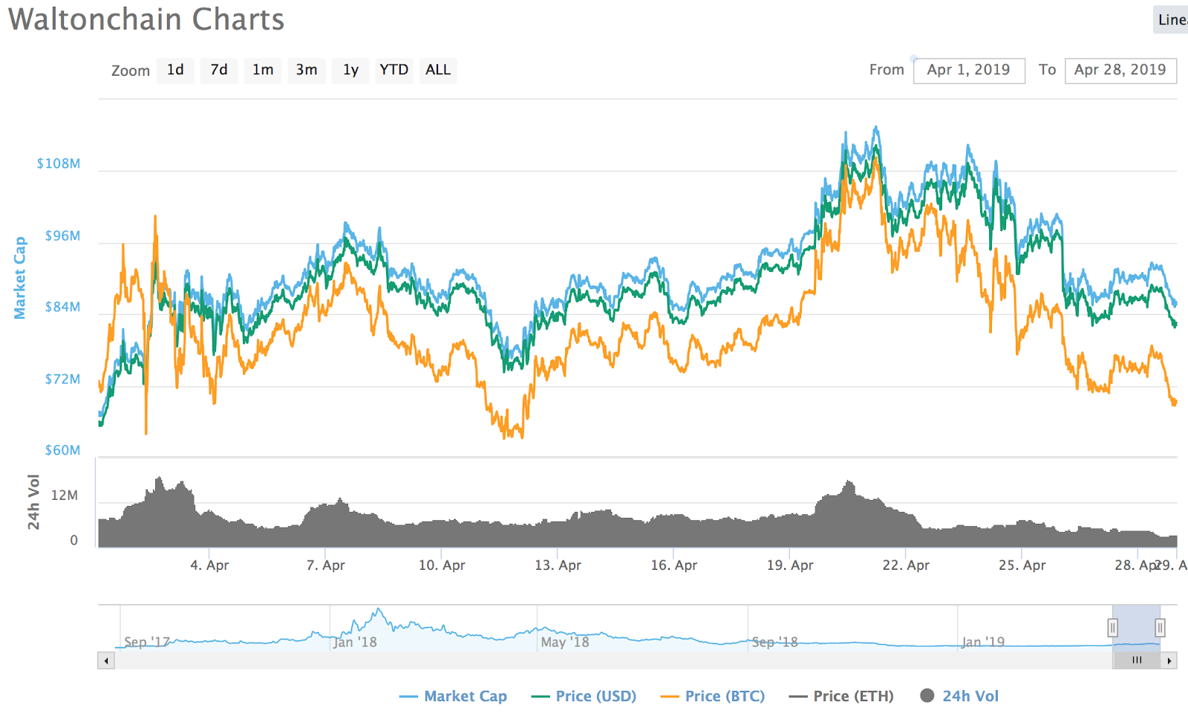Click the 16. Apr date label

tap(674, 565)
